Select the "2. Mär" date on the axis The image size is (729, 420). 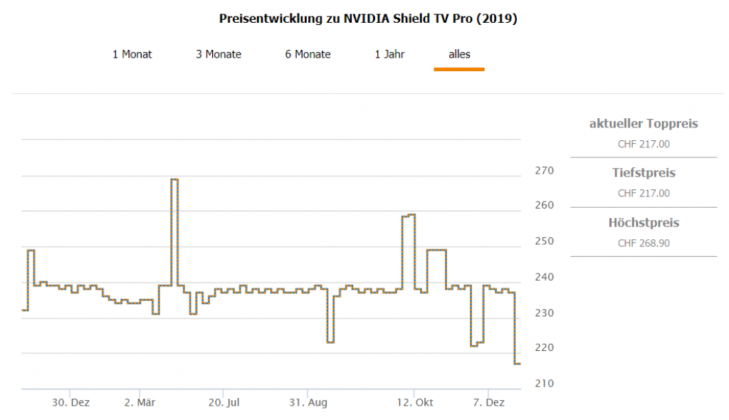139,403
